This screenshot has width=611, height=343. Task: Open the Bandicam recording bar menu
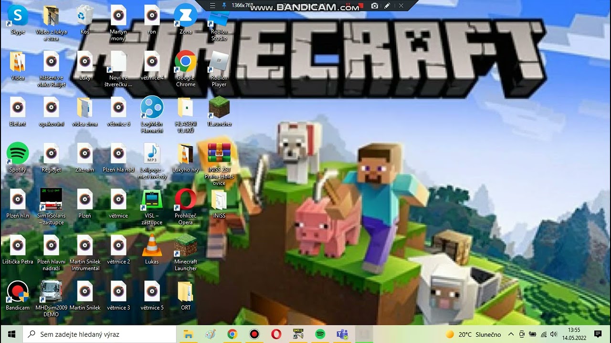click(213, 6)
